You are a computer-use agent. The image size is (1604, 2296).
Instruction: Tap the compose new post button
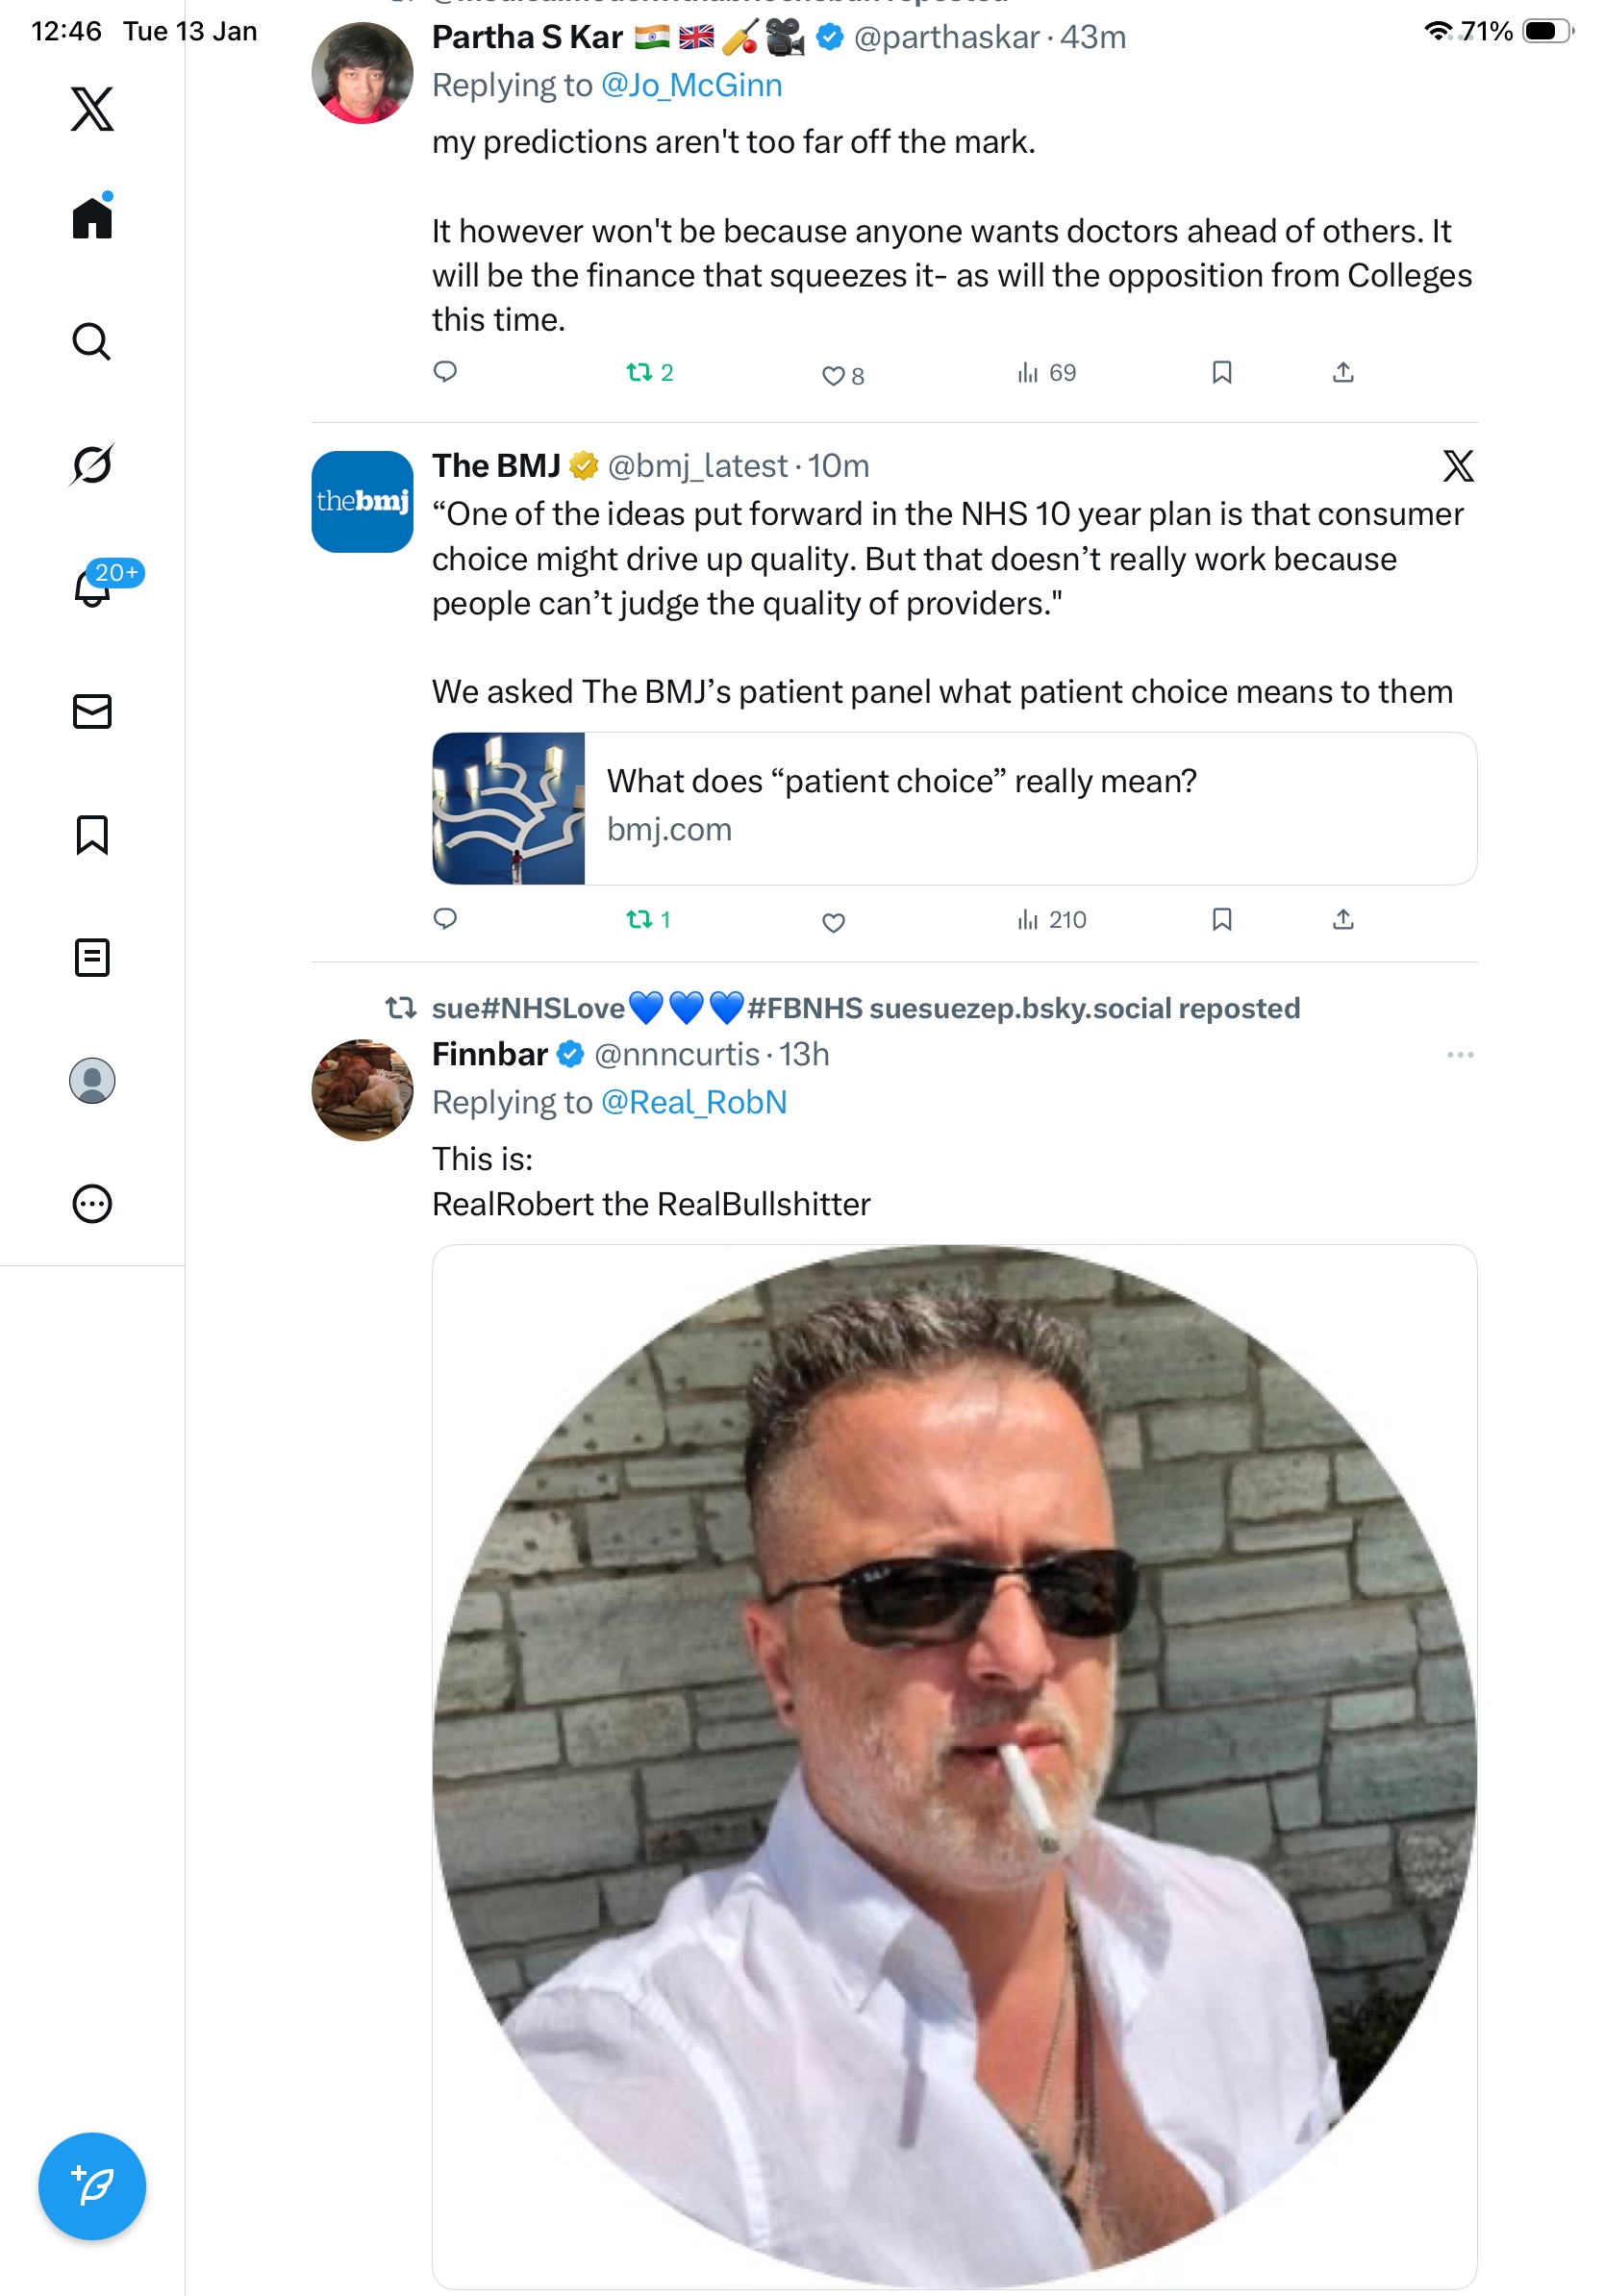[92, 2186]
